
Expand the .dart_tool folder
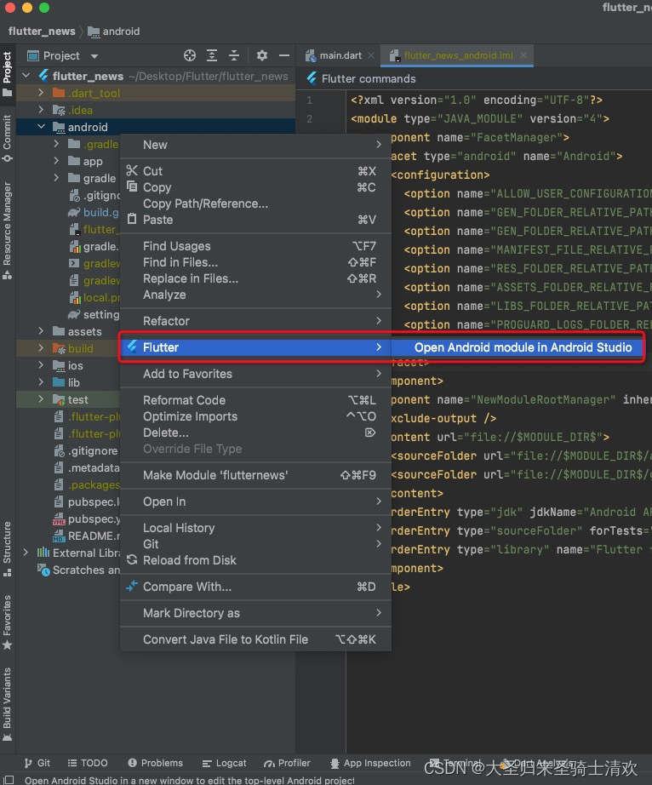tap(41, 93)
